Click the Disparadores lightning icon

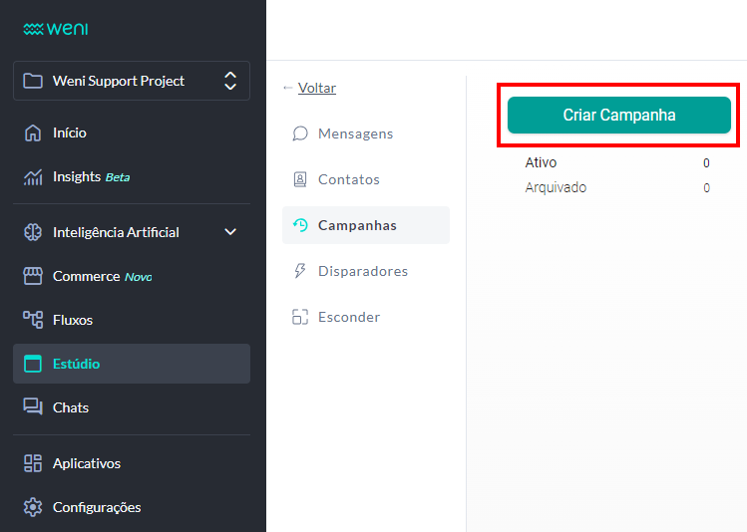tap(299, 271)
